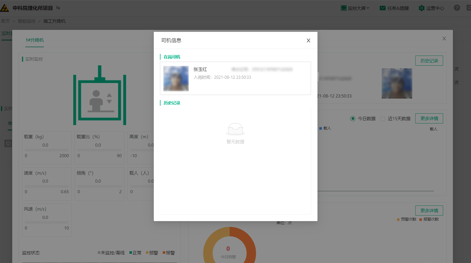Expand the 监控大屏 dropdown arrow

368,8
